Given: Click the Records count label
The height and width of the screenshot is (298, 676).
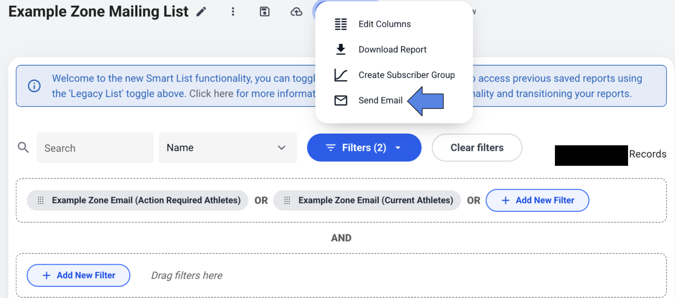Looking at the screenshot, I should tap(648, 154).
